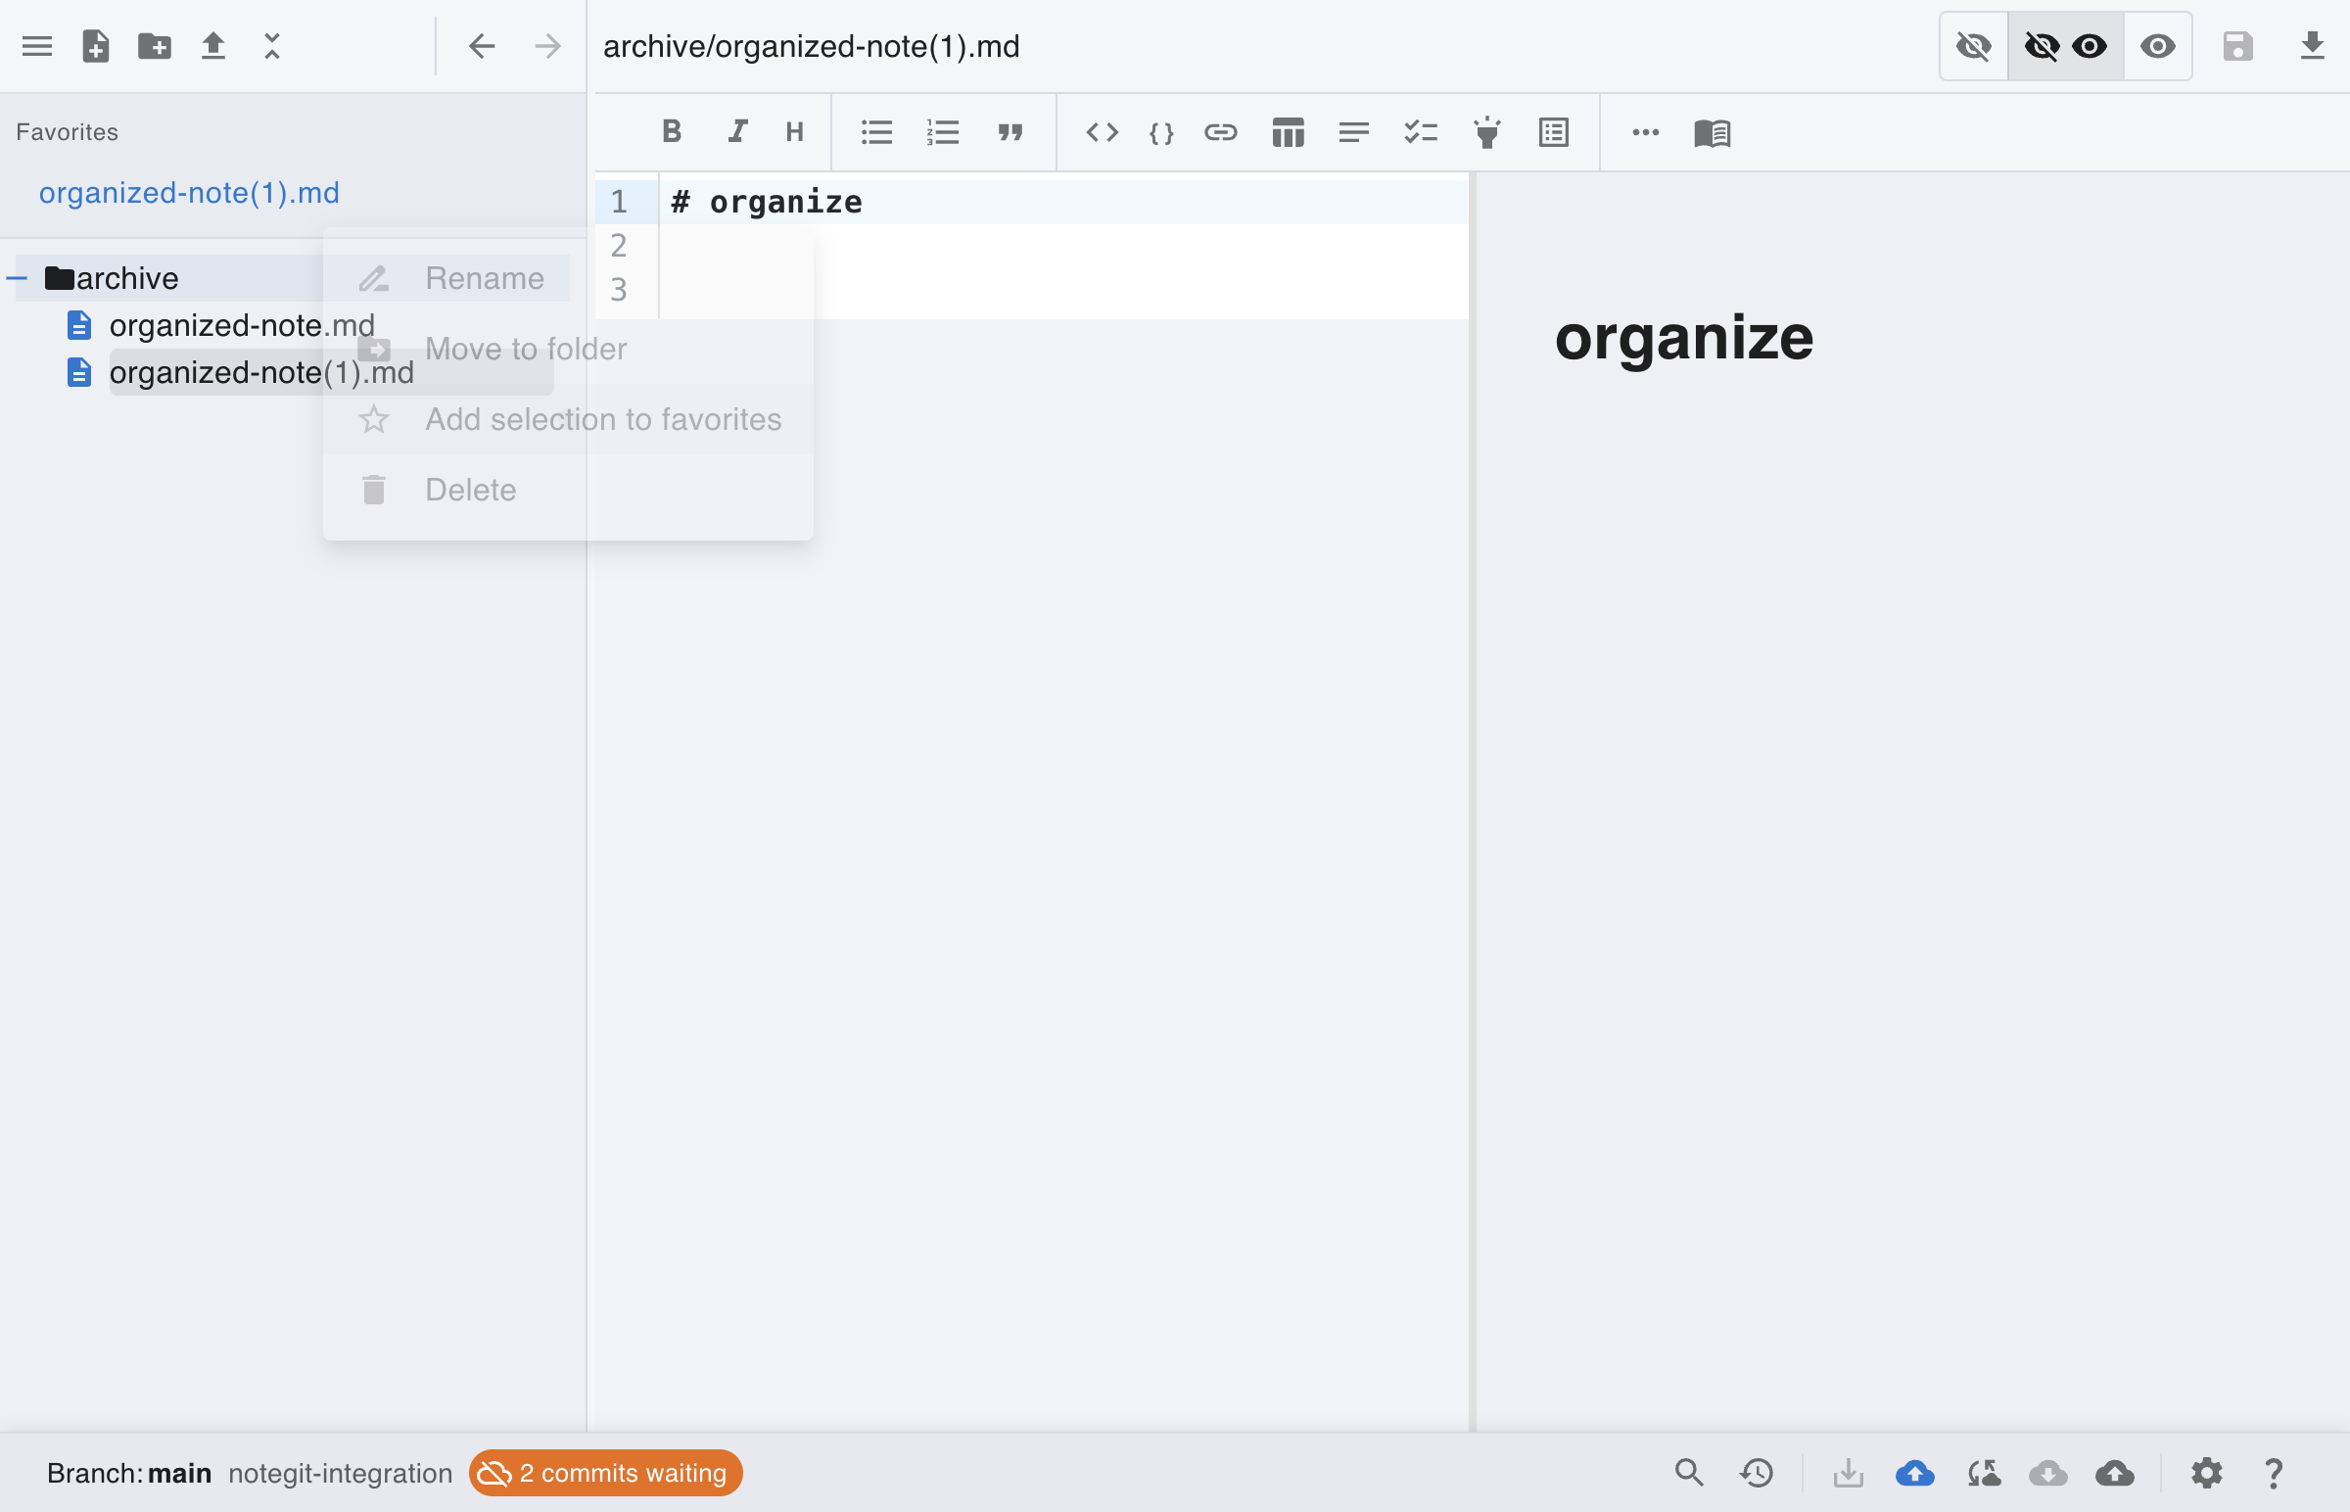This screenshot has height=1512, width=2350.
Task: Open more editor options ellipsis
Action: point(1645,131)
